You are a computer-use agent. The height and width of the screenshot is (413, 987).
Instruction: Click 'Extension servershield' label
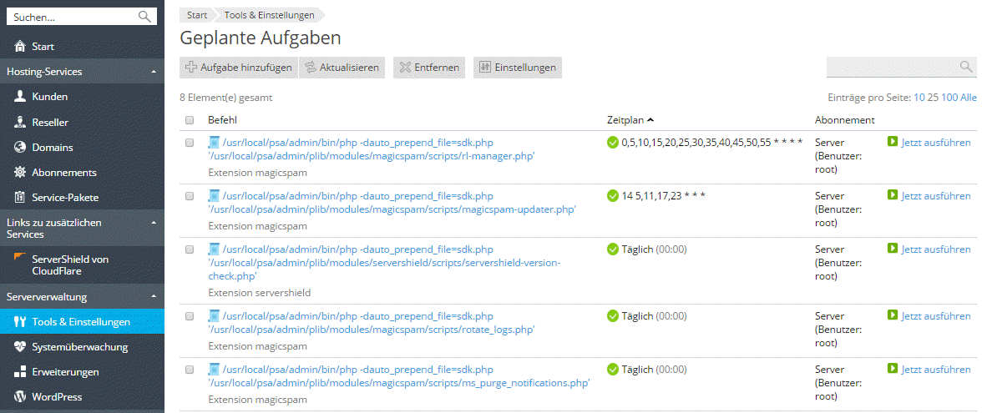coord(260,293)
